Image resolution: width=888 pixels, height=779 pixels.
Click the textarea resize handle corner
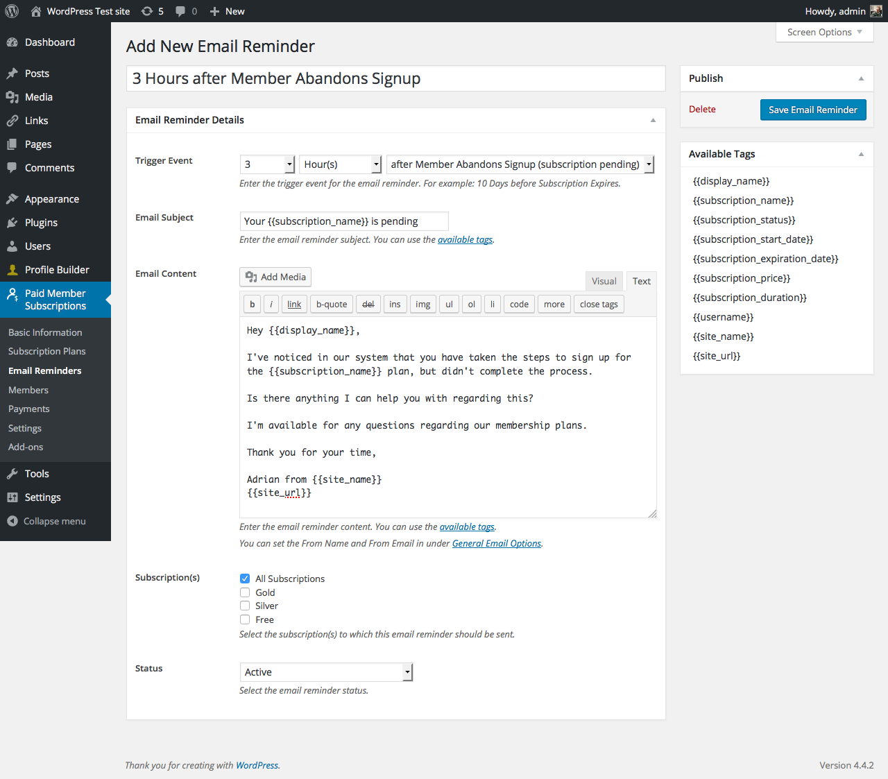[652, 513]
